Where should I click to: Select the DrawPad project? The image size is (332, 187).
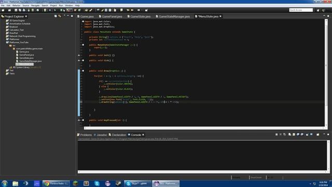tap(13, 33)
